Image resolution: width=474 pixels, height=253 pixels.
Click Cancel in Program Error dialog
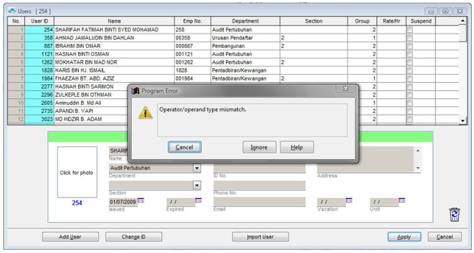[x=185, y=147]
